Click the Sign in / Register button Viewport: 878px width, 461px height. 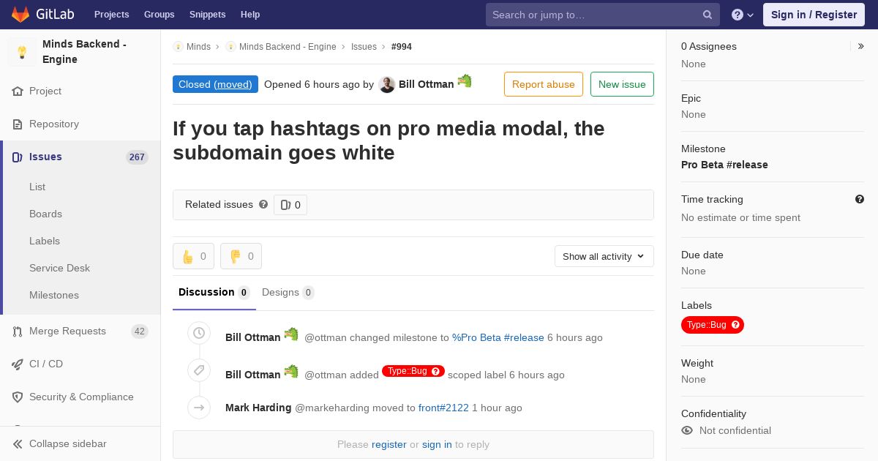tap(814, 15)
